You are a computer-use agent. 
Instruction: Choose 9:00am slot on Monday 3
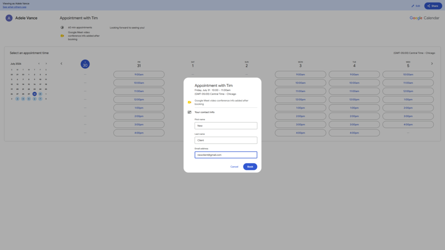click(x=300, y=75)
